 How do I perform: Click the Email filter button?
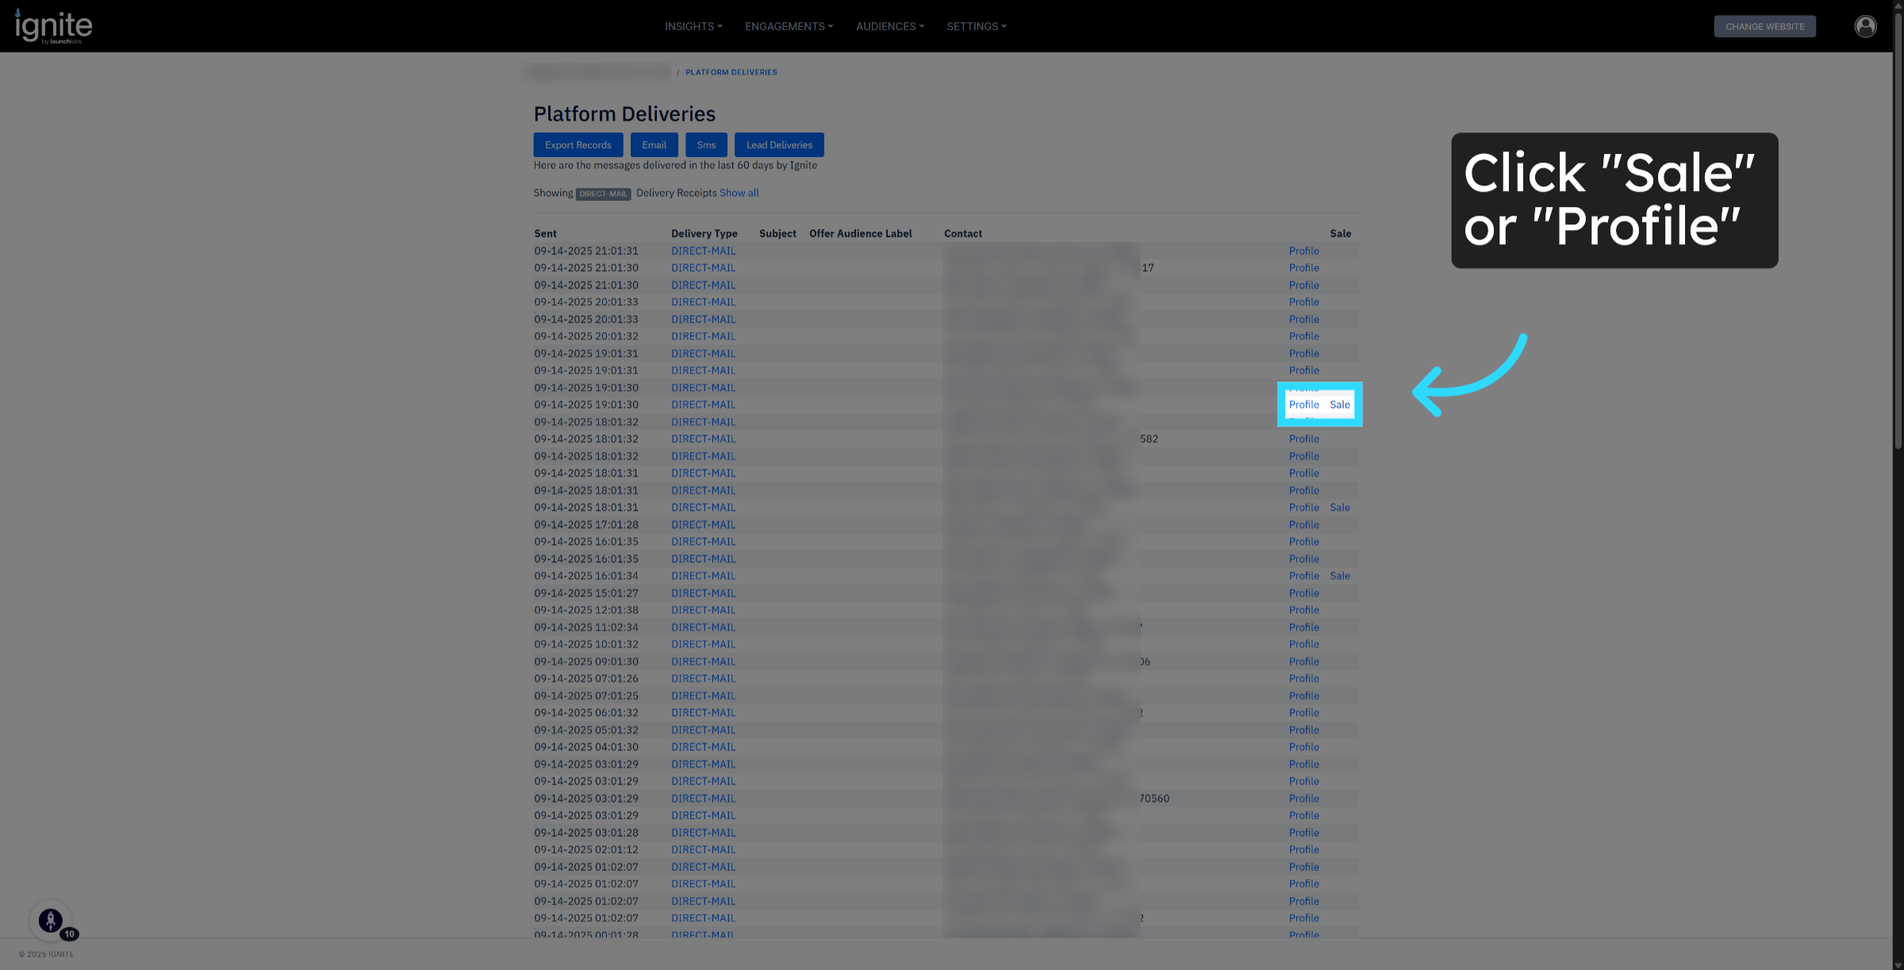(653, 144)
